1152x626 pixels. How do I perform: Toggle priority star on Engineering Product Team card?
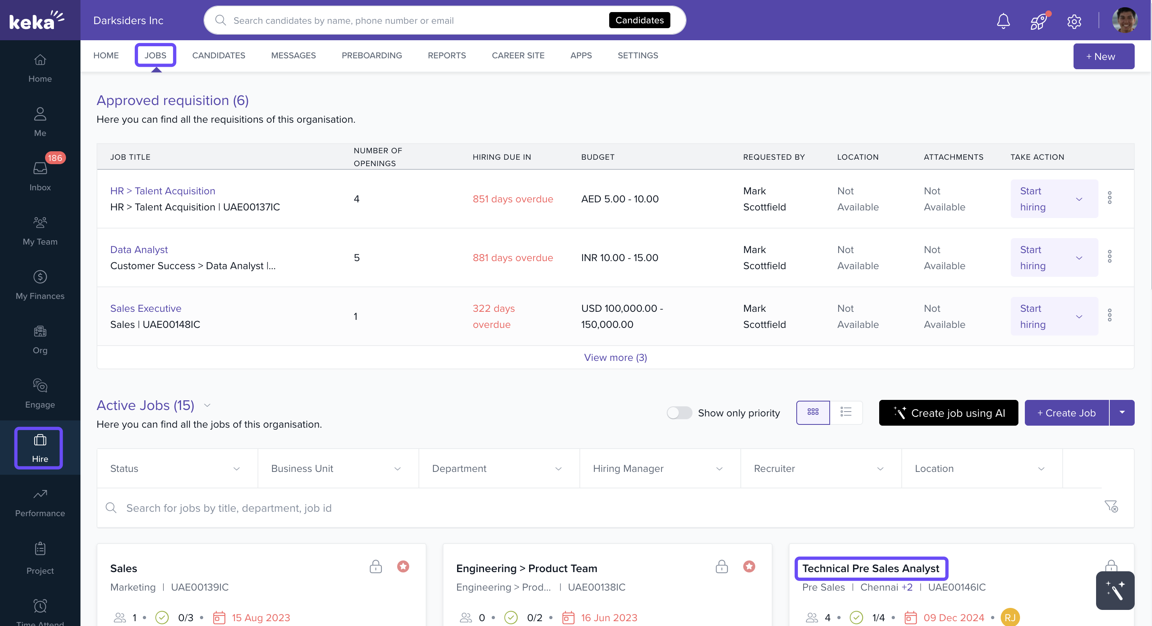tap(749, 566)
